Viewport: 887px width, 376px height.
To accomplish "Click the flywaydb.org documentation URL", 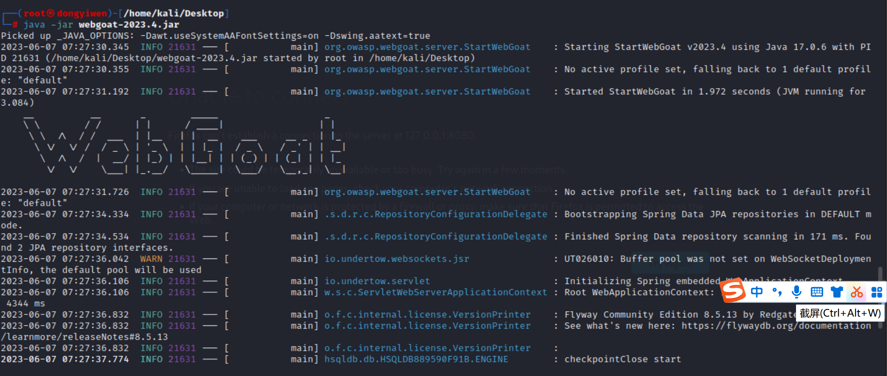I will tap(776, 326).
